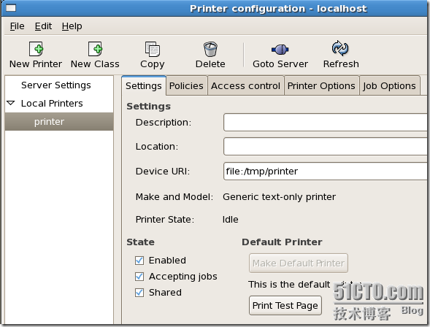Click the Generic text-only printer text
Image resolution: width=430 pixels, height=327 pixels.
(279, 197)
